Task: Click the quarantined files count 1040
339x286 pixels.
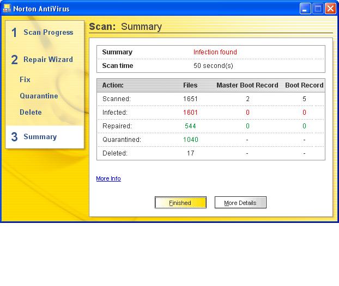Action: tap(190, 140)
